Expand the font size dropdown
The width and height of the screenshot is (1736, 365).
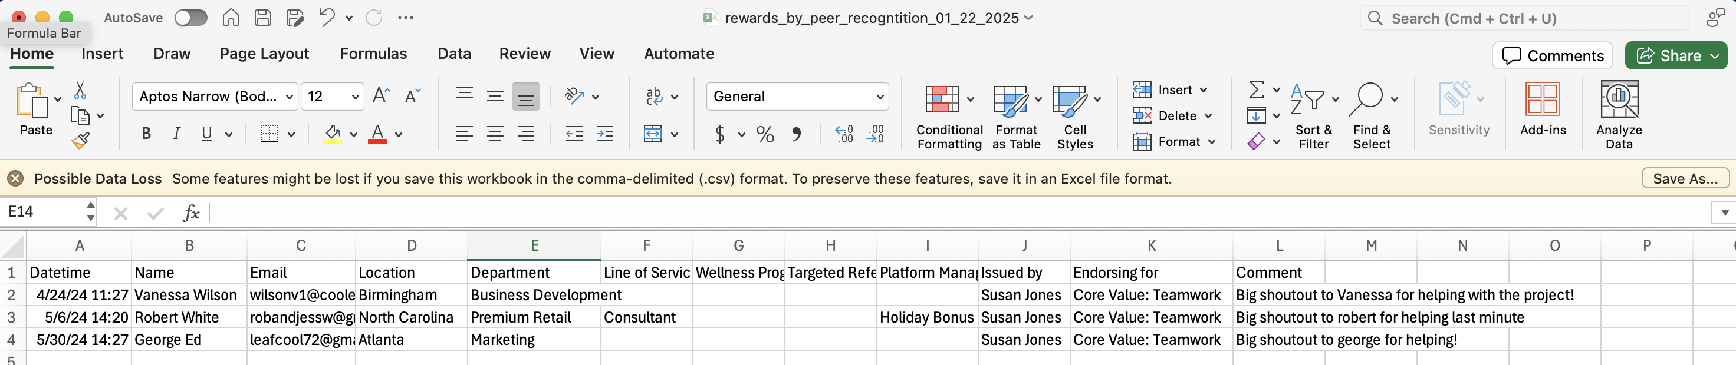click(x=355, y=97)
